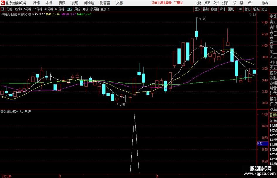Open the 功能 menu
This screenshot has height=178, width=277.
click(198, 3)
